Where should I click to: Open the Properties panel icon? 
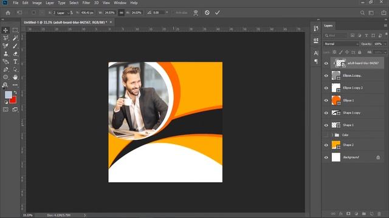coord(316,41)
